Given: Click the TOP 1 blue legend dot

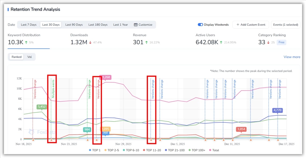Looking at the screenshot, I should point(90,150).
